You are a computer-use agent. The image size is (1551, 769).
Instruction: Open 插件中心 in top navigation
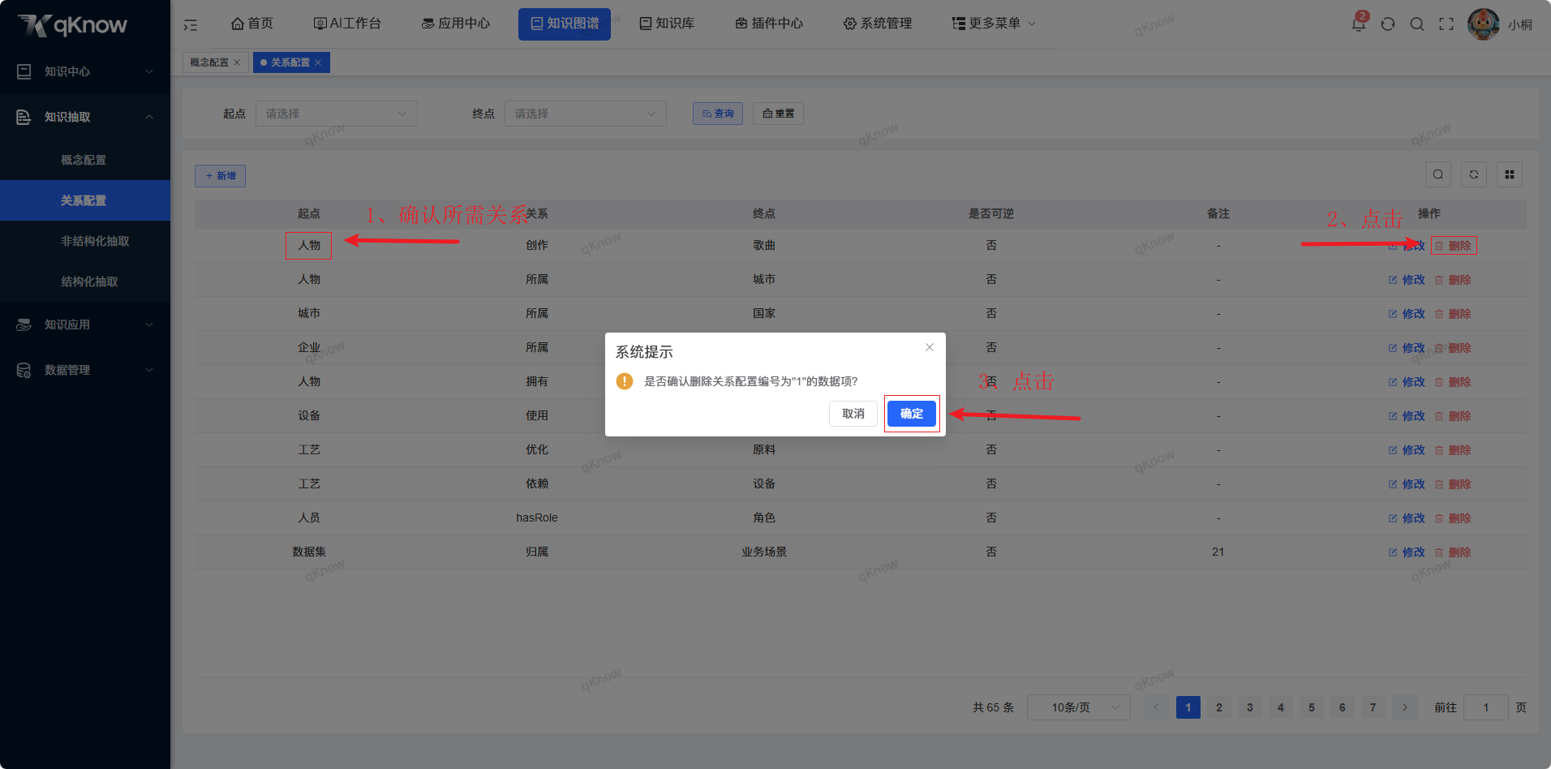pos(769,24)
